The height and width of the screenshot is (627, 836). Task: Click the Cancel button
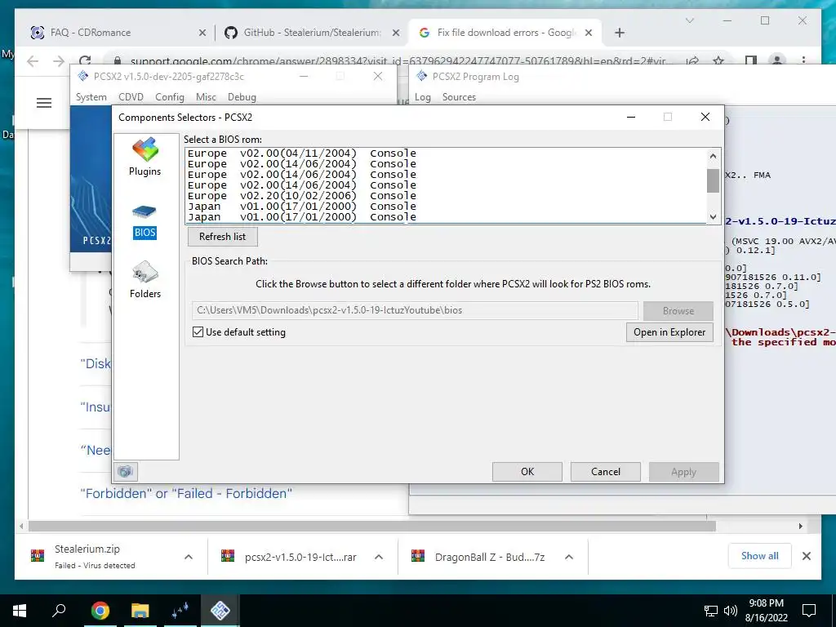(x=606, y=472)
